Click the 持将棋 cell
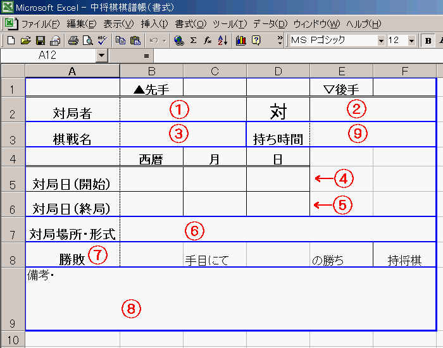Viewport: 443px width, 348px height. 404,254
